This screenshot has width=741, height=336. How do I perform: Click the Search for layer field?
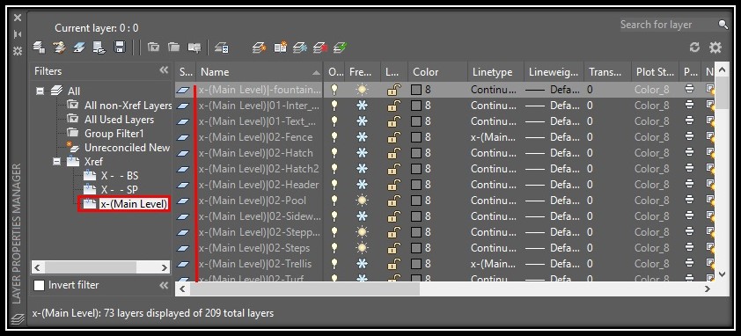pyautogui.click(x=668, y=25)
